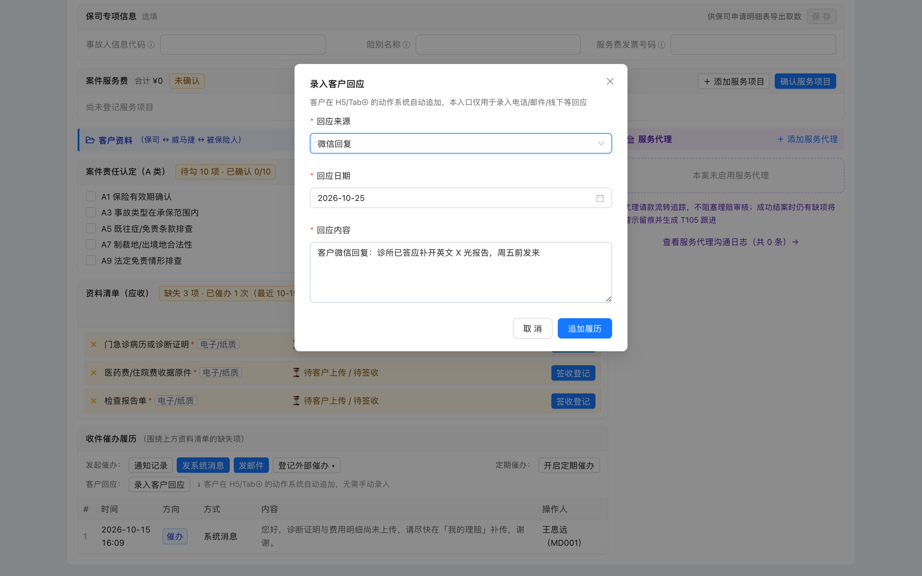Viewport: 922px width, 576px height.
Task: Click 添加服务项目 button
Action: 734,81
